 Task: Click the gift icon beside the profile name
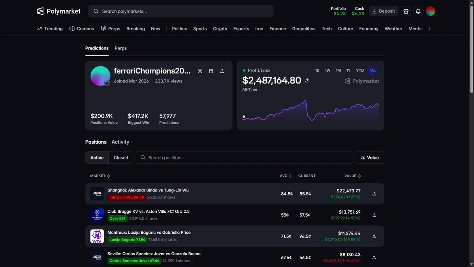pyautogui.click(x=211, y=71)
